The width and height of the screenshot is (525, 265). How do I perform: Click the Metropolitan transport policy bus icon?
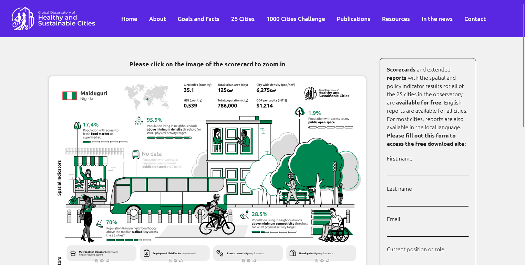coord(73,253)
